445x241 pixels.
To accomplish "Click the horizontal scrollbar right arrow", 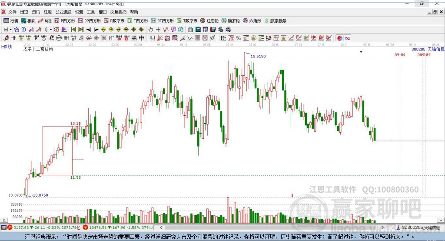I will point(382,228).
